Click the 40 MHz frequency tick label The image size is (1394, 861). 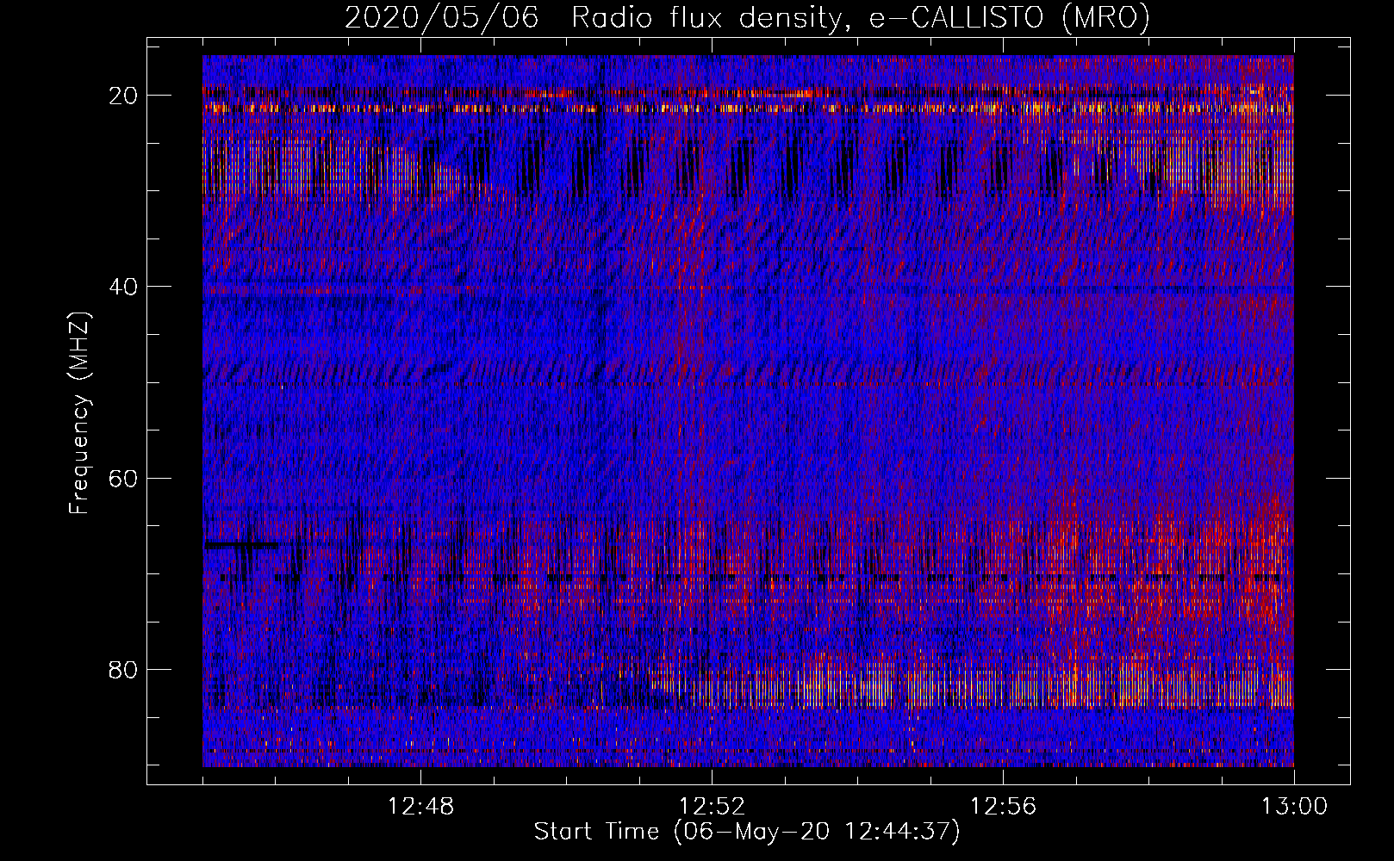point(124,287)
